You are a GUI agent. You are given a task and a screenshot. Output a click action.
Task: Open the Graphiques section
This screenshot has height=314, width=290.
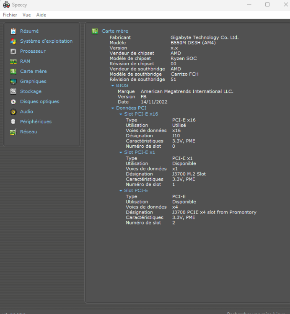[x=33, y=81]
